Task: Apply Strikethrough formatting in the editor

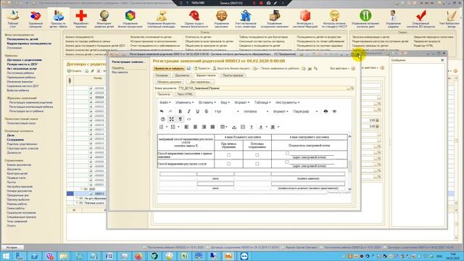Action: click(x=207, y=111)
